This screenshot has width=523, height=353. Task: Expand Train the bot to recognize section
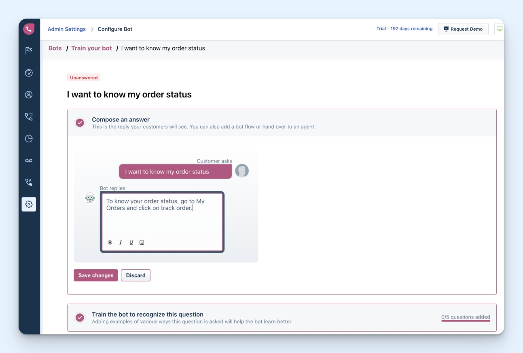tap(148, 315)
